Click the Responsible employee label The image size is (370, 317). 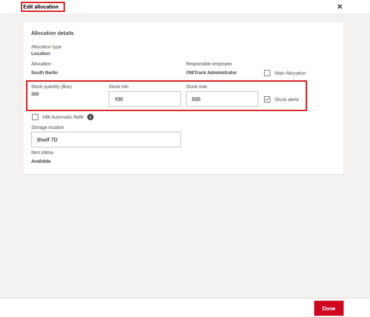[x=209, y=64]
